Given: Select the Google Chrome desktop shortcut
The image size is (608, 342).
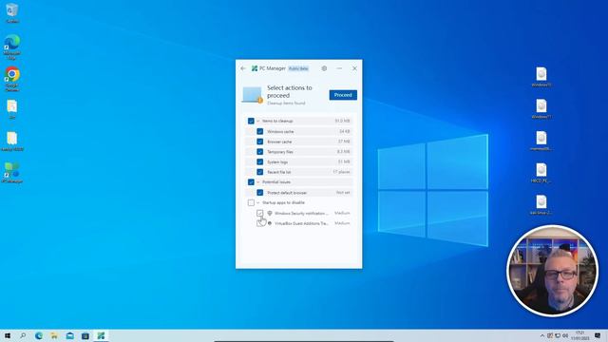Looking at the screenshot, I should 12,79.
